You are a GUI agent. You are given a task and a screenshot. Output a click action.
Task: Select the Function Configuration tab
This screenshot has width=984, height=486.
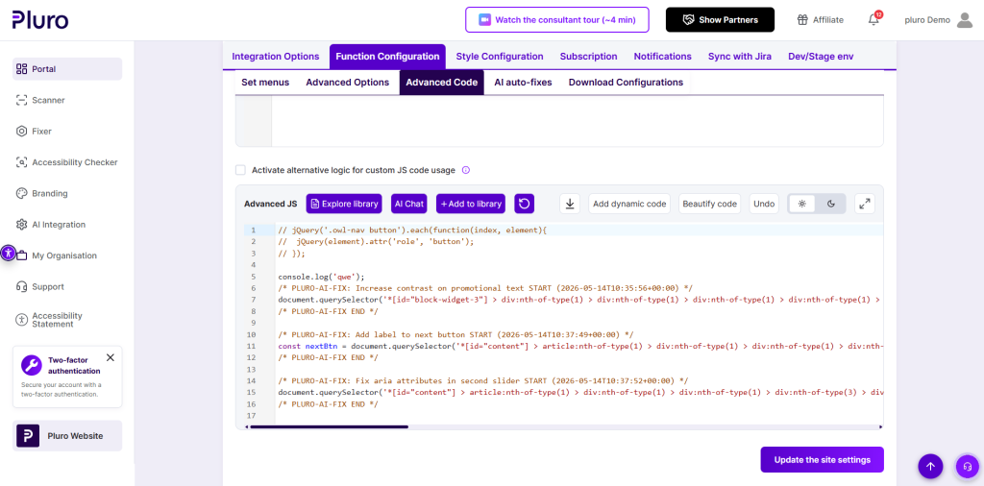(x=387, y=57)
